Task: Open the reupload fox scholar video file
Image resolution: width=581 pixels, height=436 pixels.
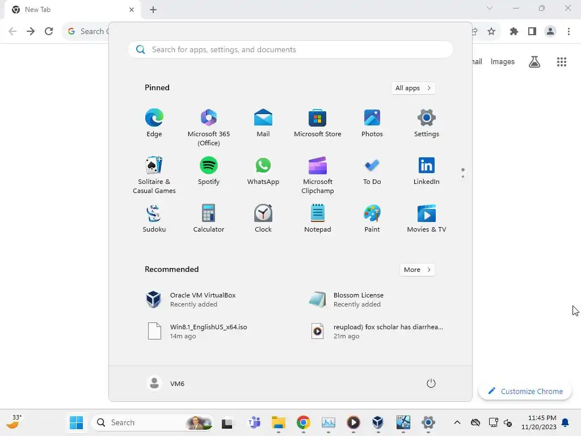Action: click(376, 331)
